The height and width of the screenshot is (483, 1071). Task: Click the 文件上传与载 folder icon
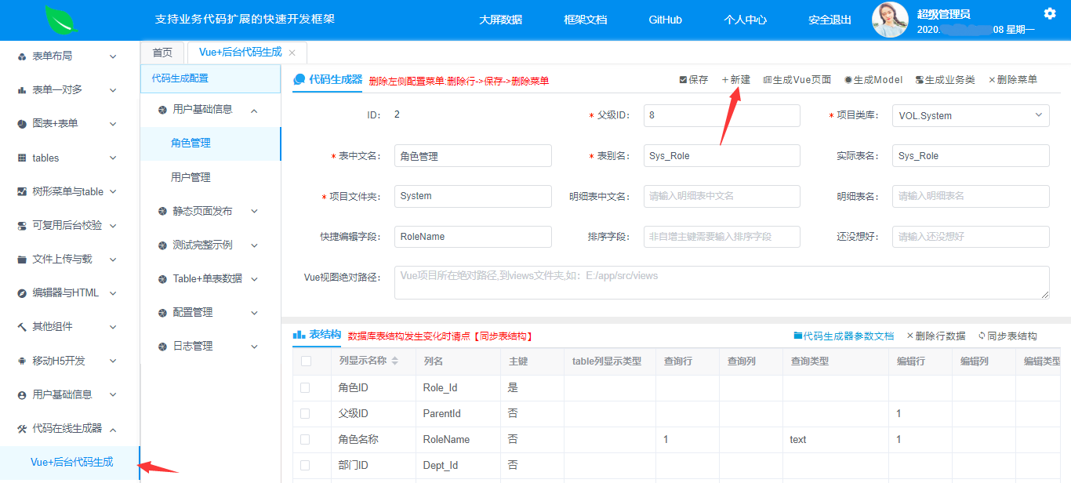click(x=22, y=259)
